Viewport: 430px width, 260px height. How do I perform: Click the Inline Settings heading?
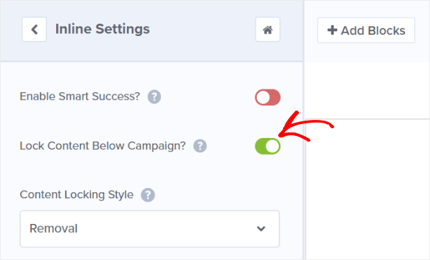(103, 29)
